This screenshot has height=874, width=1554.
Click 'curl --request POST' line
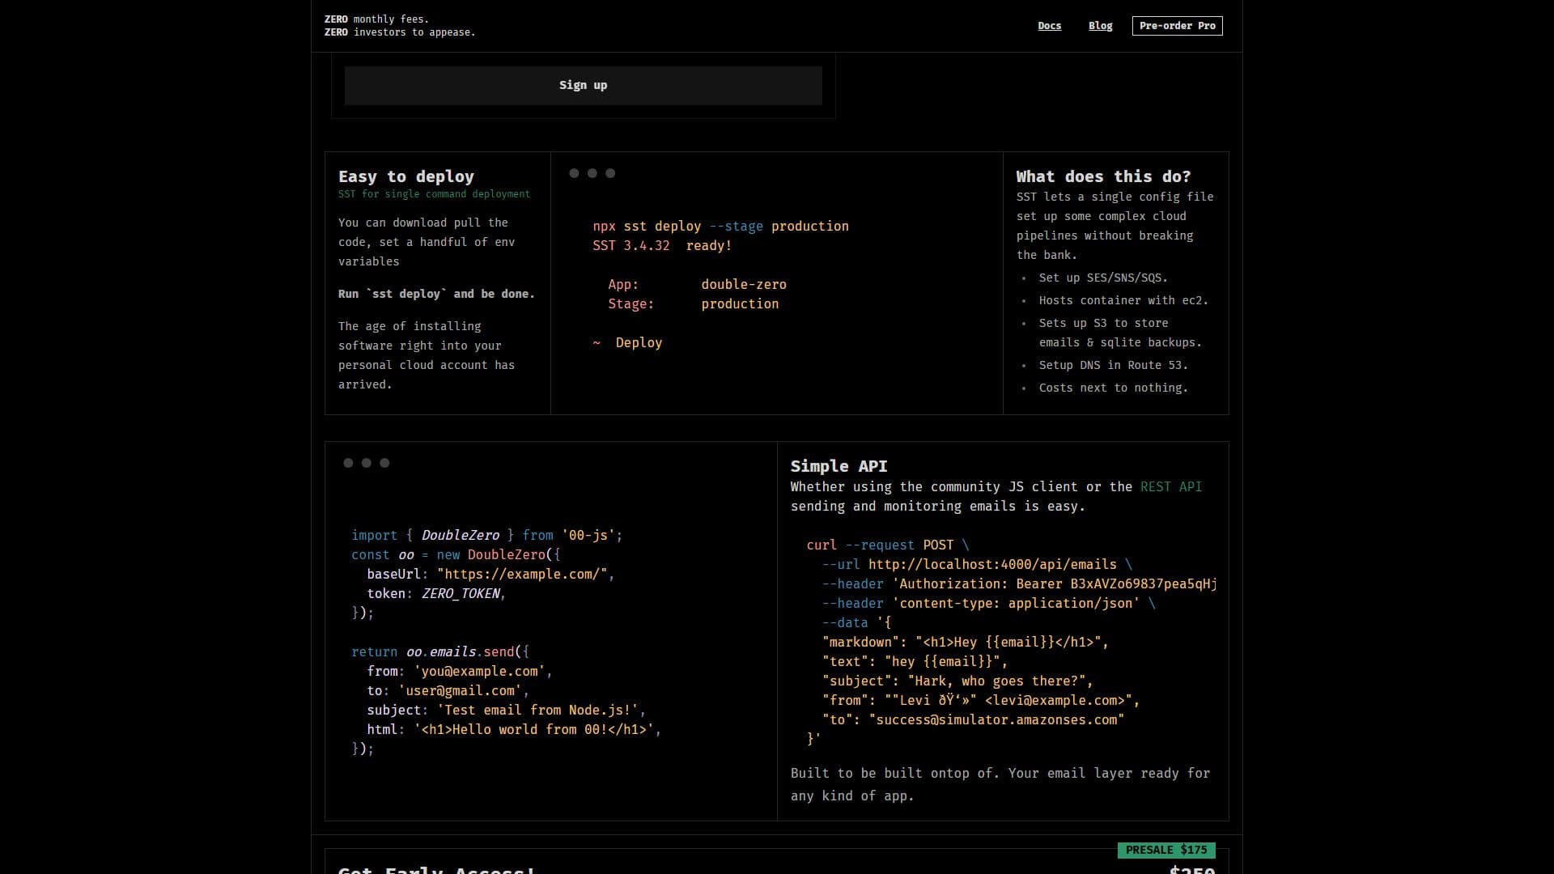click(x=887, y=545)
